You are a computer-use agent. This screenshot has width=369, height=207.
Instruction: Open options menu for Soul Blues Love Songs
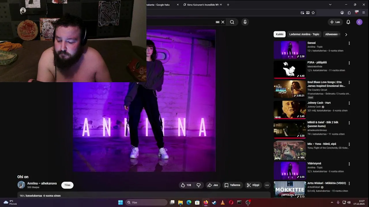(x=349, y=83)
